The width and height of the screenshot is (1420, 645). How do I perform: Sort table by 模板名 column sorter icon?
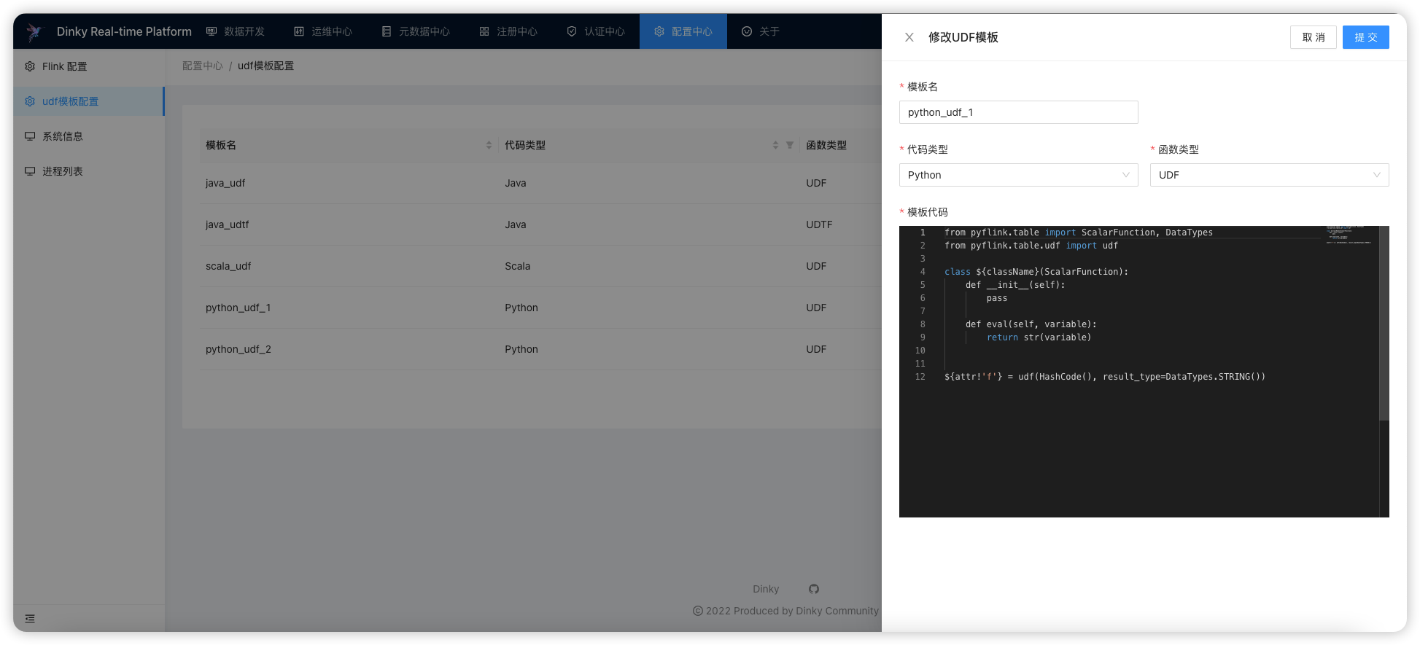point(489,145)
